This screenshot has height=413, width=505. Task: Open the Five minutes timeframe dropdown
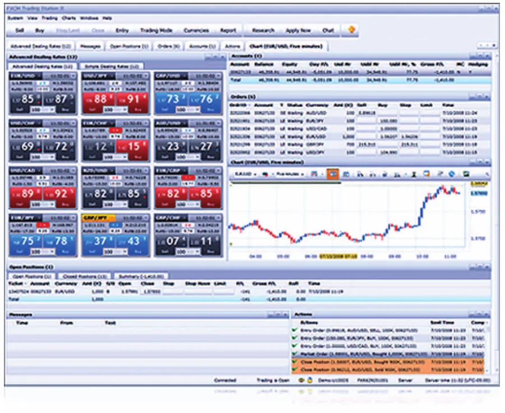pos(290,174)
